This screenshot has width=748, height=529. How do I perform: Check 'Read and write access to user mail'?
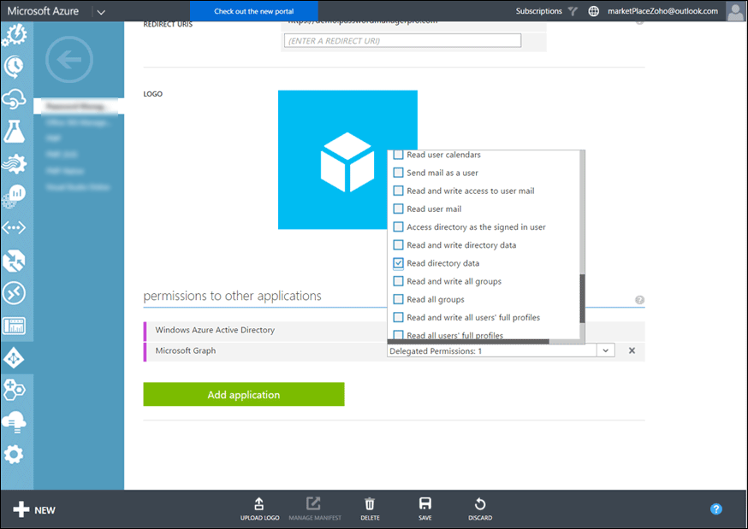pyautogui.click(x=398, y=191)
